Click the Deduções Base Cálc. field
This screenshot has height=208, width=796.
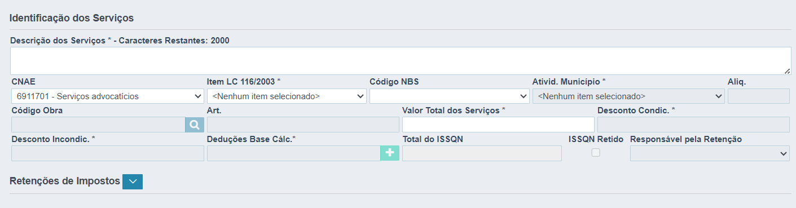[294, 153]
